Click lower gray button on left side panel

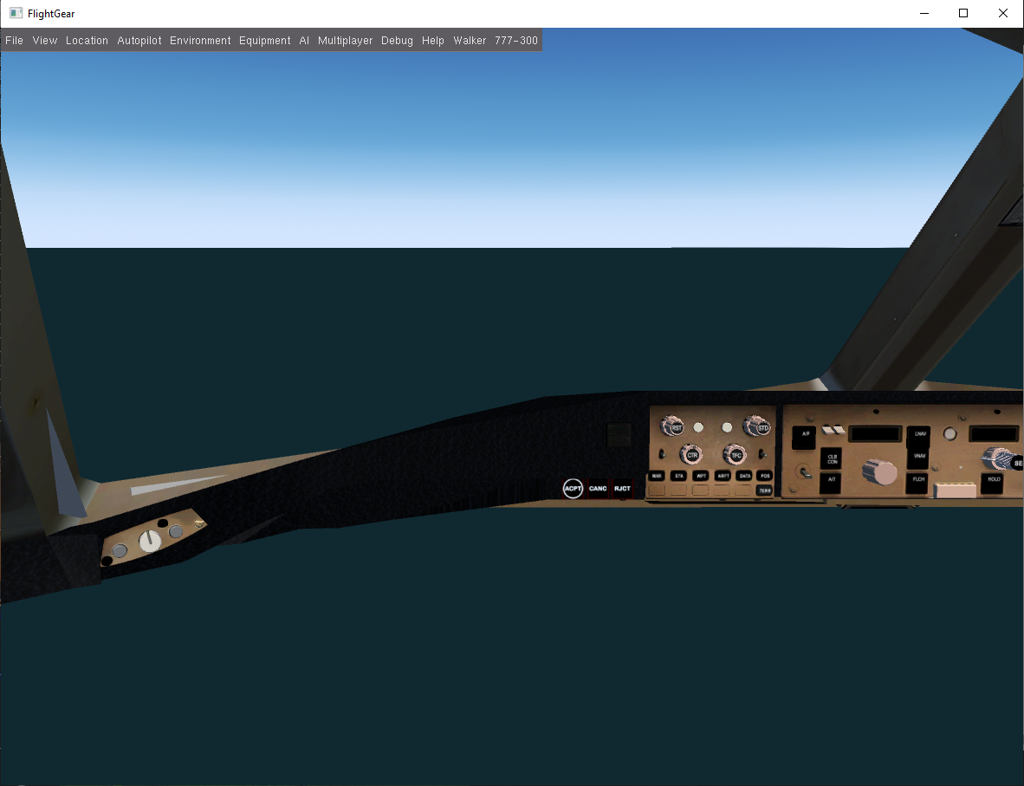point(120,551)
